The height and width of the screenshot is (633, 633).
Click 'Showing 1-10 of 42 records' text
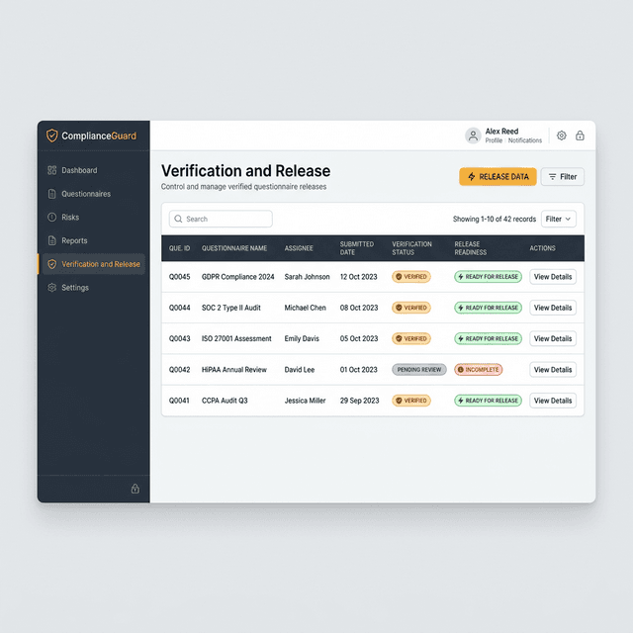pyautogui.click(x=495, y=219)
